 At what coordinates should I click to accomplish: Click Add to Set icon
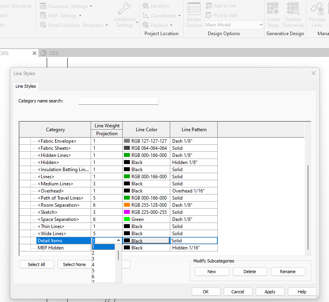[209, 6]
